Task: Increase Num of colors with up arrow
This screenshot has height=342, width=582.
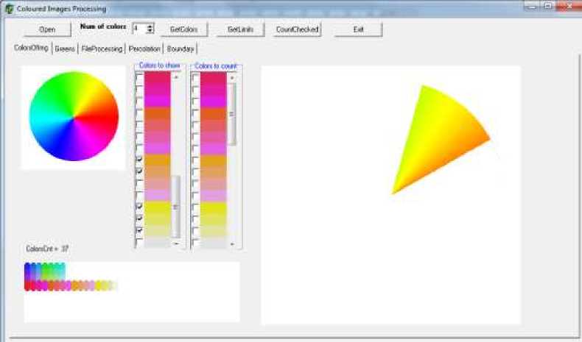Action: click(150, 26)
